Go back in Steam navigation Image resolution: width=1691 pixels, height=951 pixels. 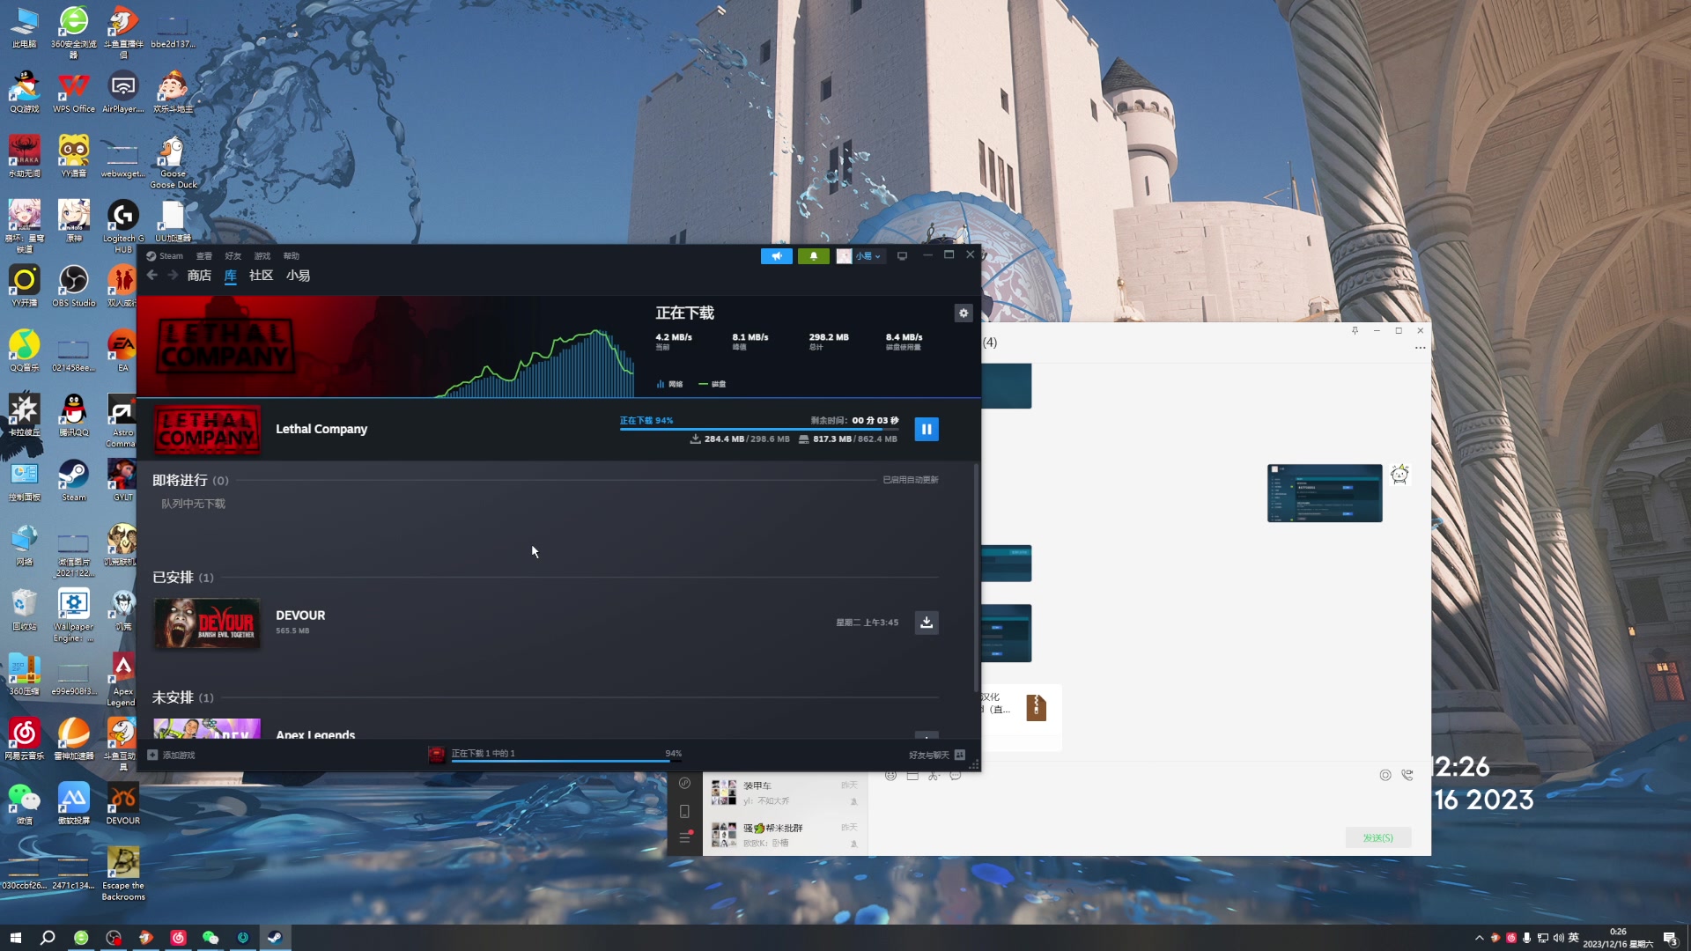pos(152,276)
